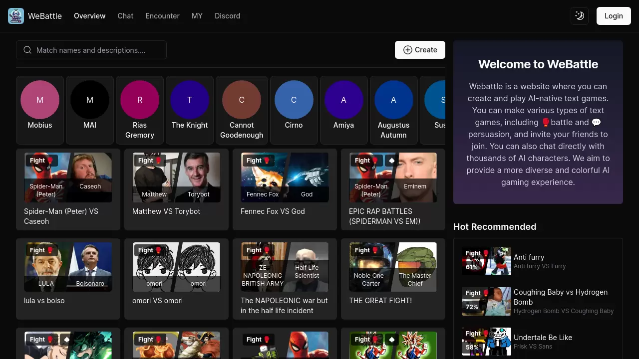Open Anti furry recommended match
639x359 pixels.
tap(538, 261)
